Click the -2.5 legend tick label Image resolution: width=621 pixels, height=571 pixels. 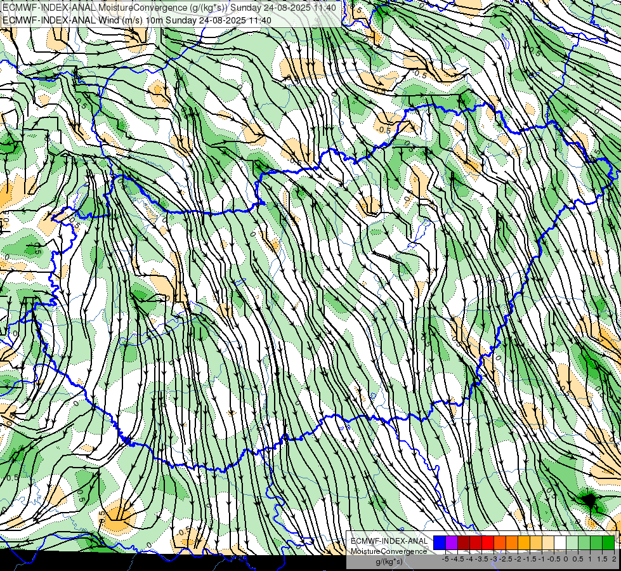506,559
